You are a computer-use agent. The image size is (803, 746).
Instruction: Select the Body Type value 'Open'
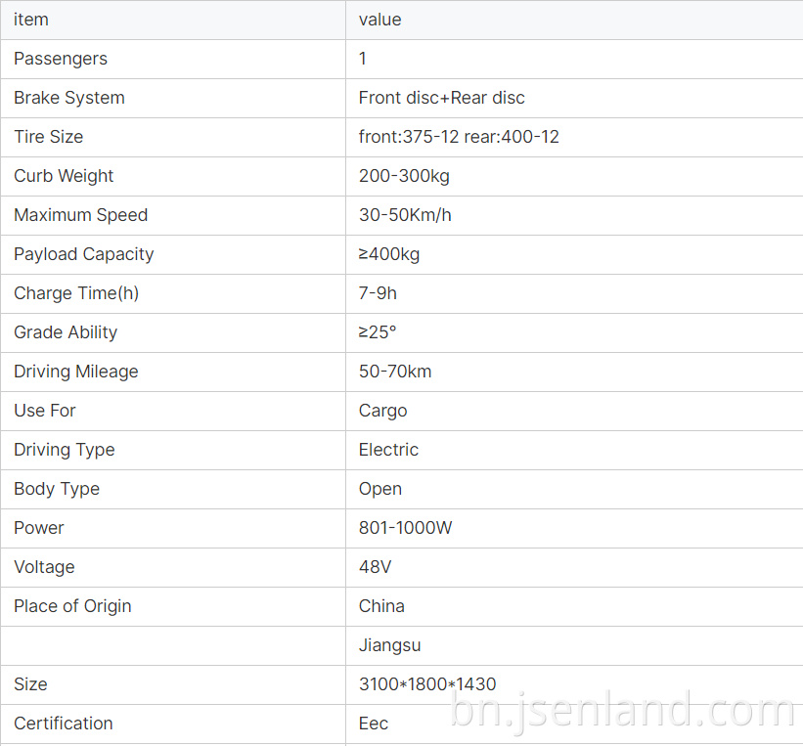380,489
